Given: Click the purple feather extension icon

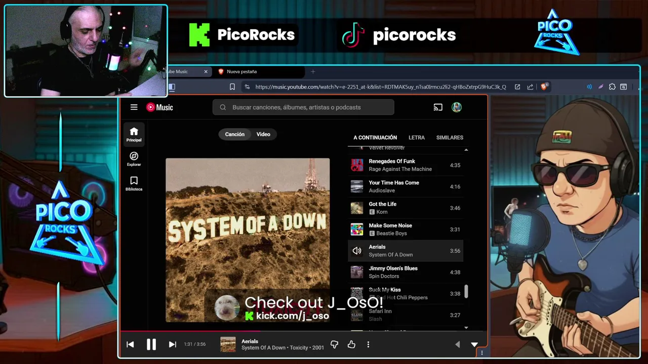Looking at the screenshot, I should 601,87.
